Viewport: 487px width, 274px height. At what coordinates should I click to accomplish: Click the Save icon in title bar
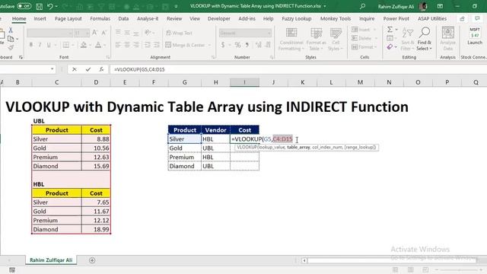(x=39, y=6)
